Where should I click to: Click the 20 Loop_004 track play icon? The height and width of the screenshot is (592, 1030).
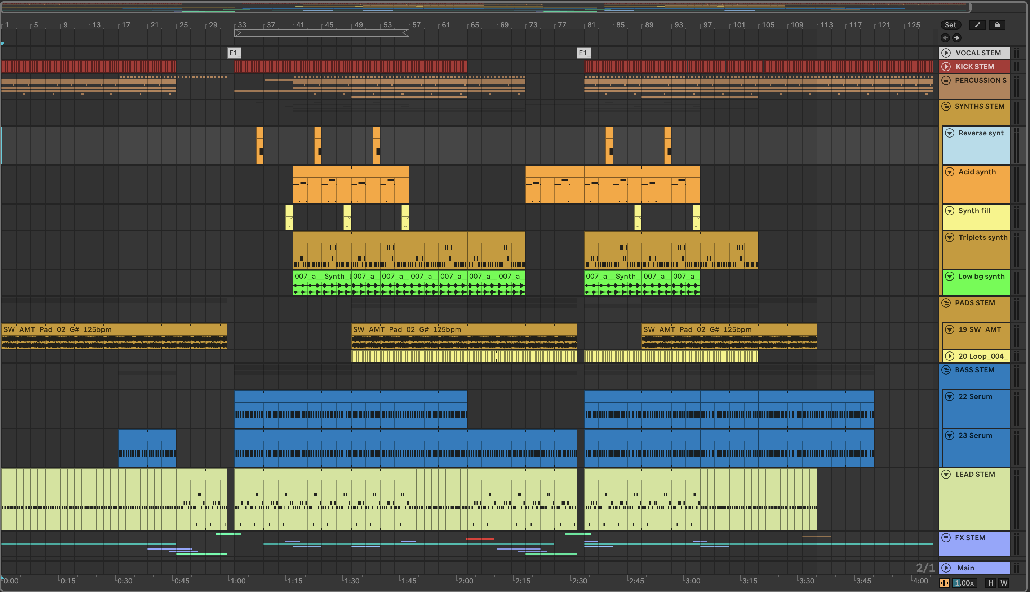(x=950, y=356)
